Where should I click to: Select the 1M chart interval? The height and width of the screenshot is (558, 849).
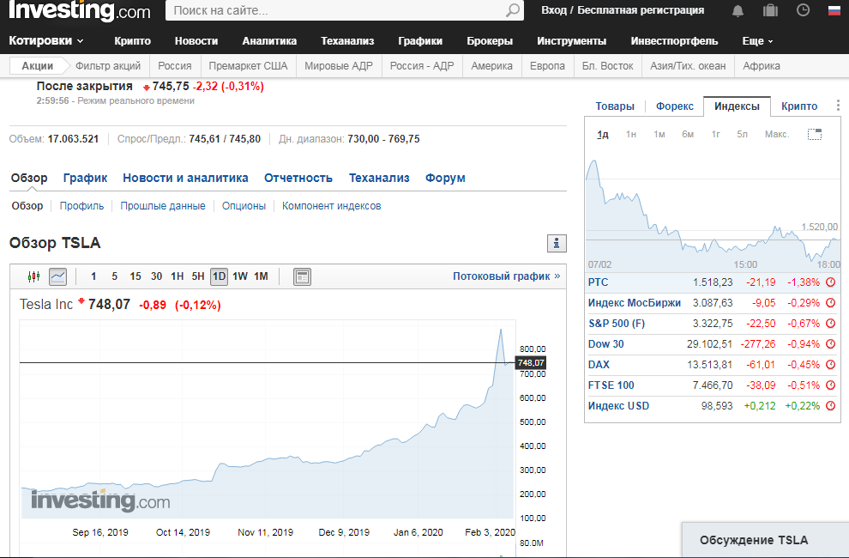coord(261,276)
